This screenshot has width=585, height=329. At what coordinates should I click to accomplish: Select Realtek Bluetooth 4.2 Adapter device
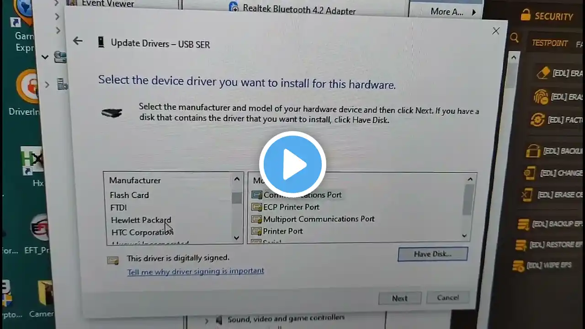(292, 9)
